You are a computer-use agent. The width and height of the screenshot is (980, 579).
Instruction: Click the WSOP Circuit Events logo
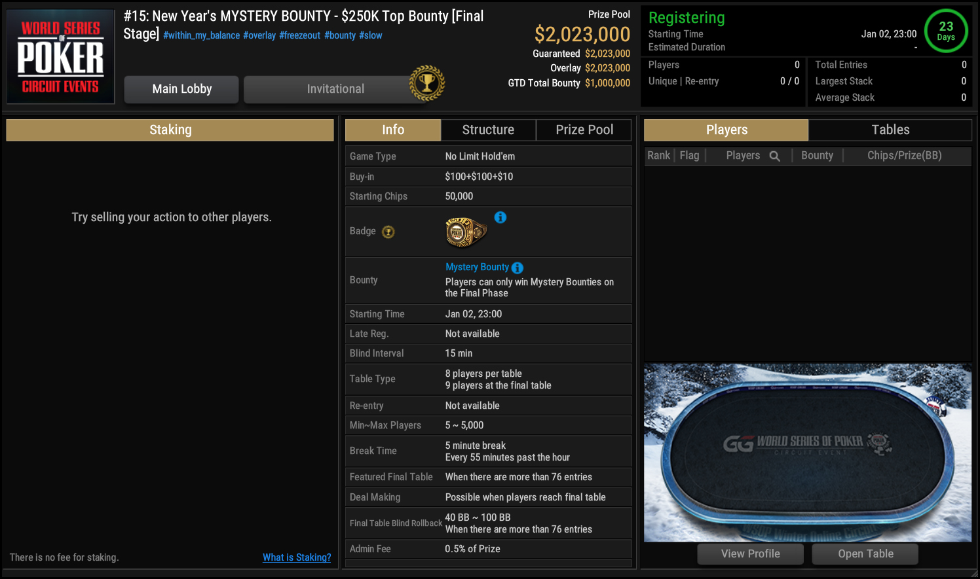pos(60,56)
